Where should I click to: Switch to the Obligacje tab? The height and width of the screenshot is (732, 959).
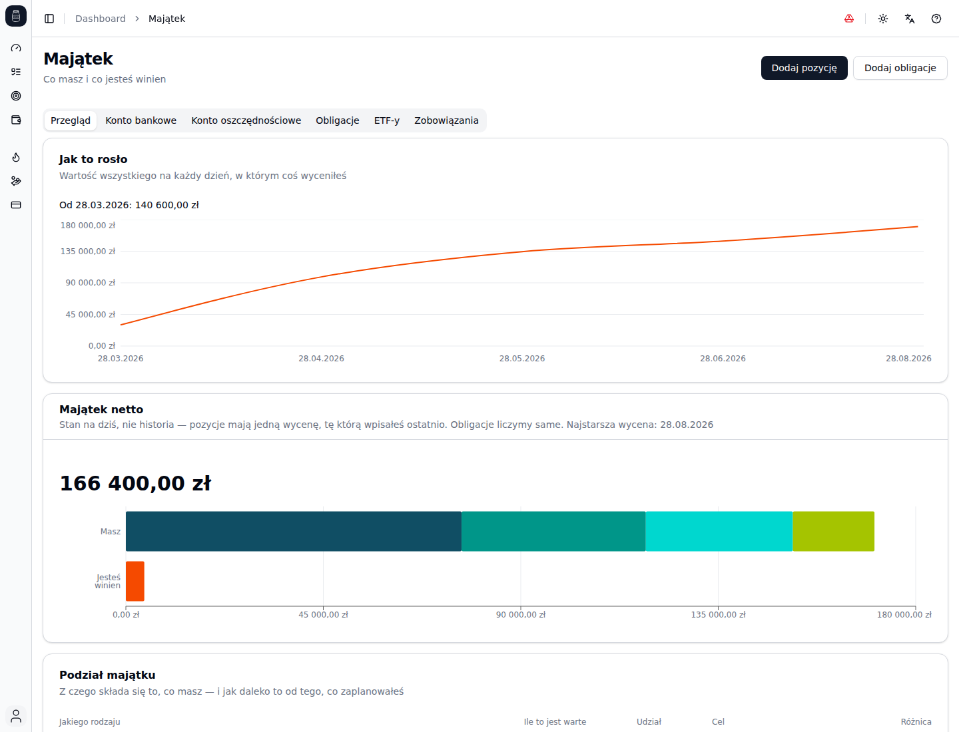[338, 120]
